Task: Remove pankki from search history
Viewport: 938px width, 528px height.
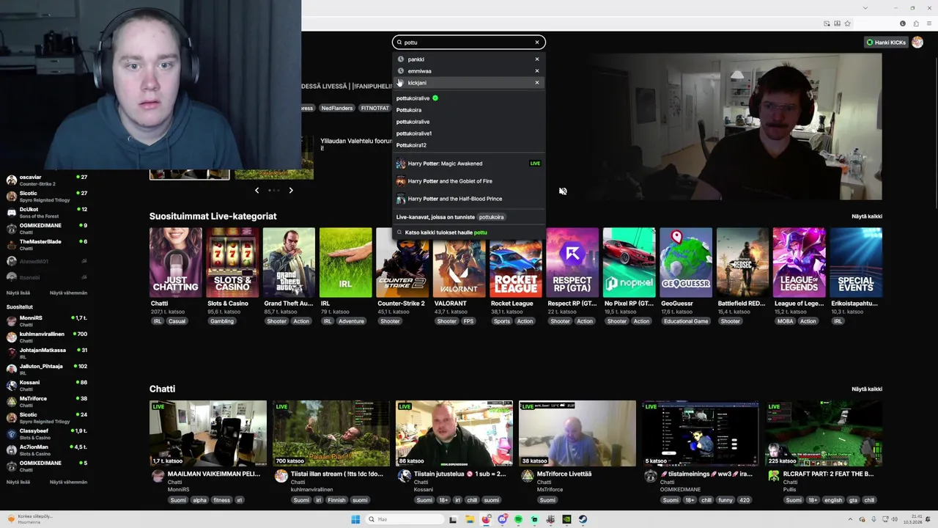Action: click(x=536, y=59)
